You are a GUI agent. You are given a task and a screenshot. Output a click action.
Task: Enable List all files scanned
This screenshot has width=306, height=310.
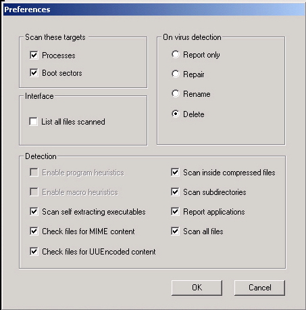[33, 121]
